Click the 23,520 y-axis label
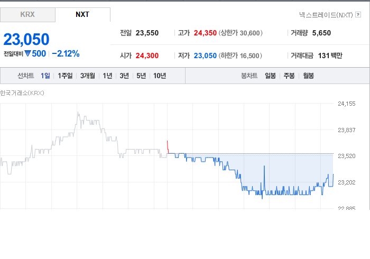The width and height of the screenshot is (370, 259). point(346,156)
